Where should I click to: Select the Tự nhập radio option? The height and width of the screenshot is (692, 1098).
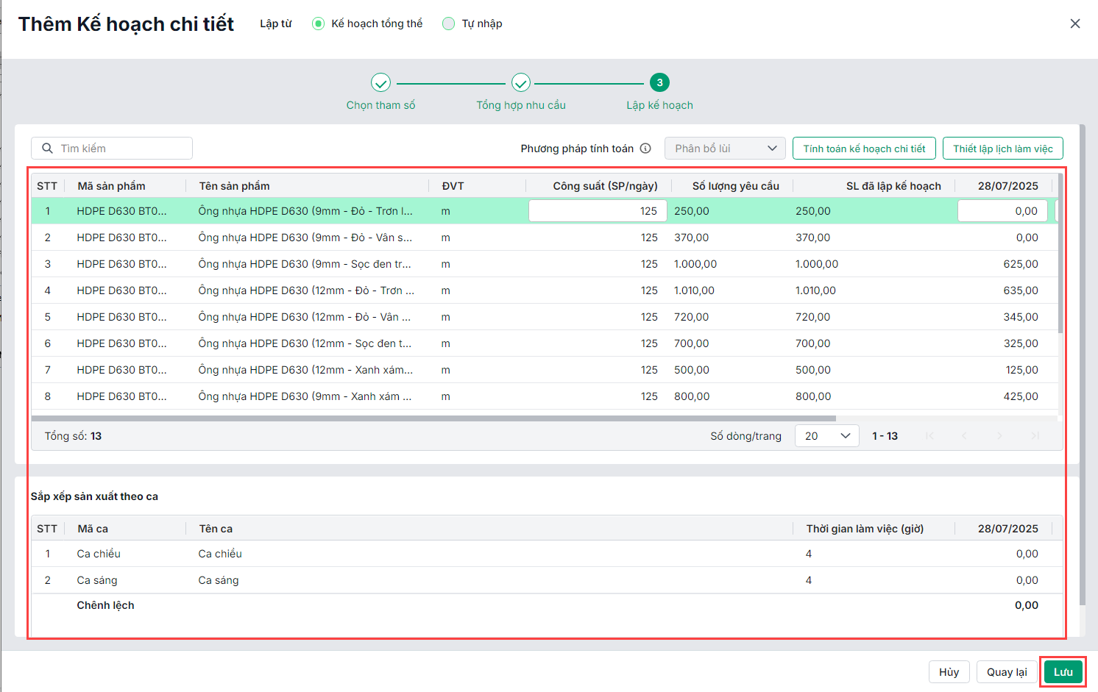[448, 24]
